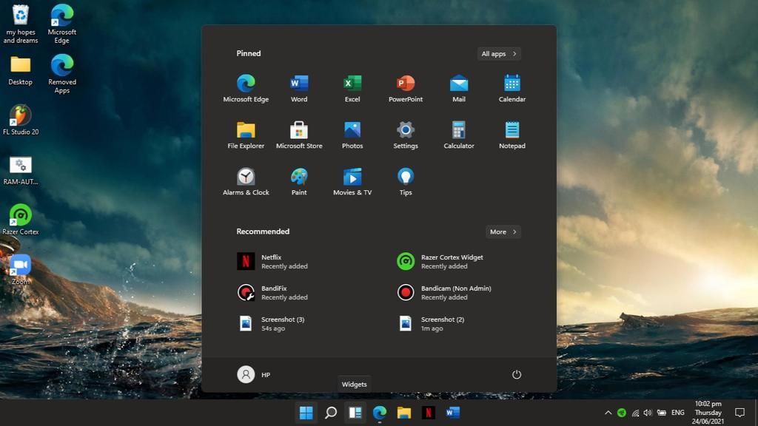Open the Calendar app
Image resolution: width=758 pixels, height=426 pixels.
(x=512, y=89)
